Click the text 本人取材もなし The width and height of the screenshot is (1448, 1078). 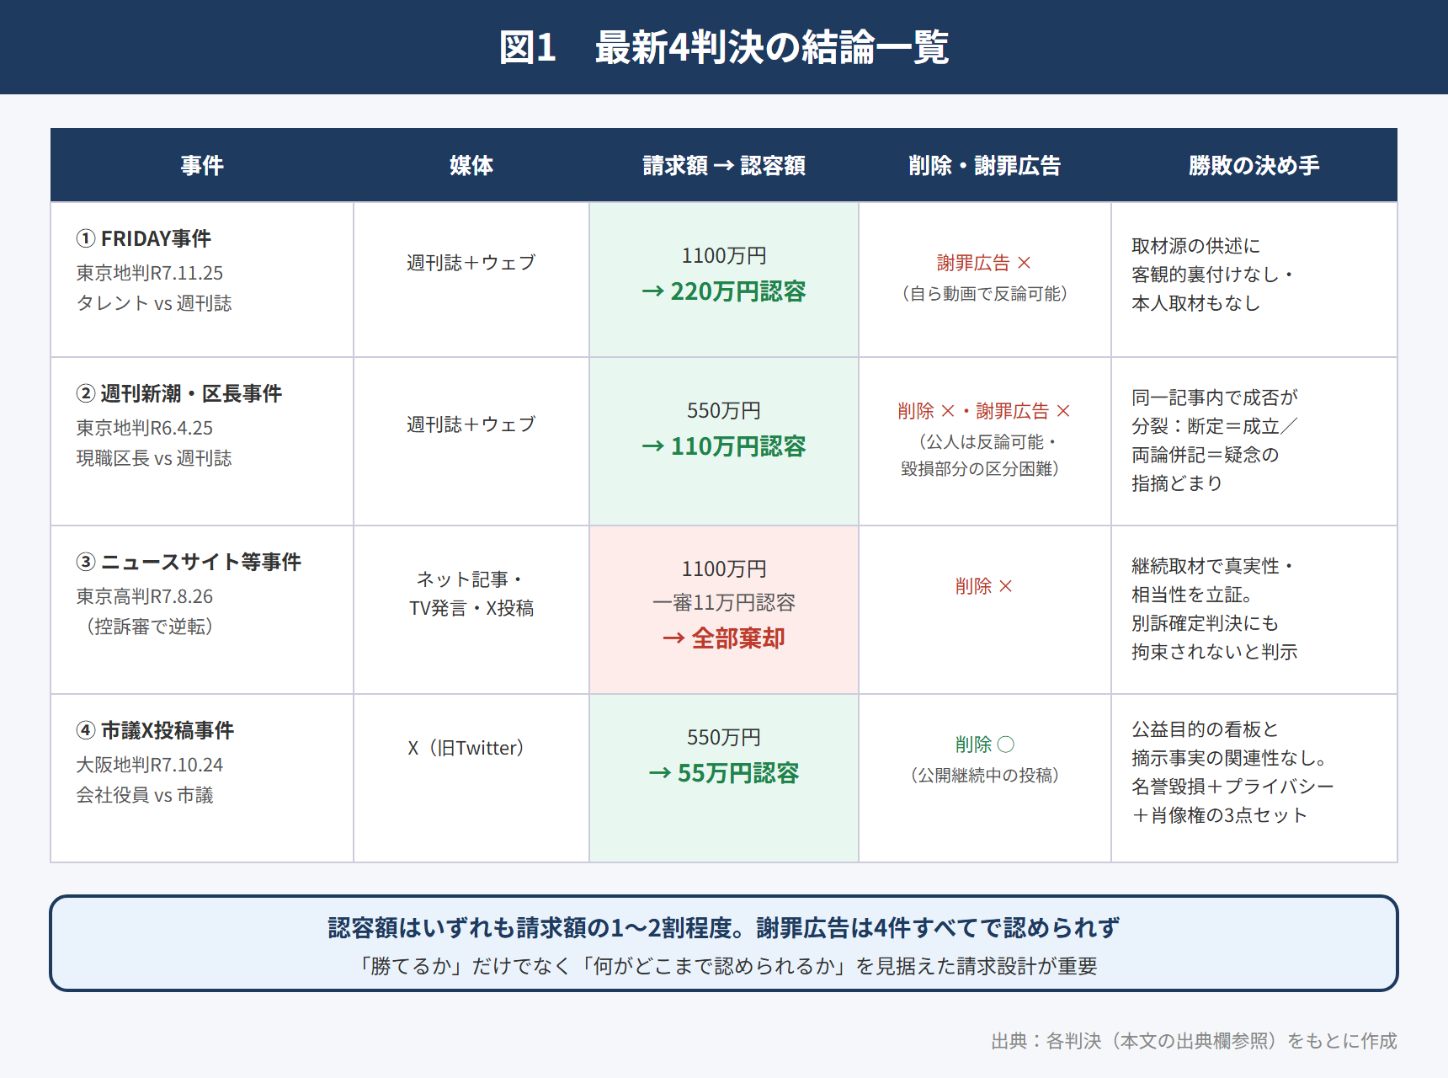coord(1195,303)
